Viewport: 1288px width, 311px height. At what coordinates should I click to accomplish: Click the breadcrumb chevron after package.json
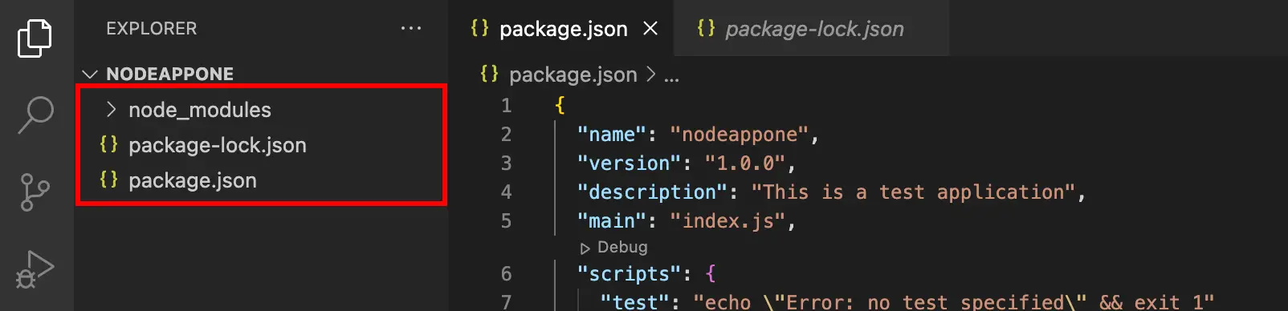click(x=650, y=75)
